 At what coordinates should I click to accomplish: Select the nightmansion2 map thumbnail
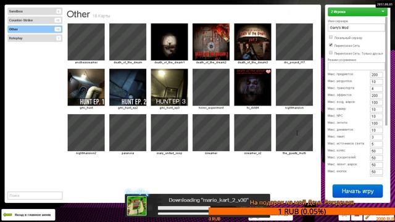86,133
